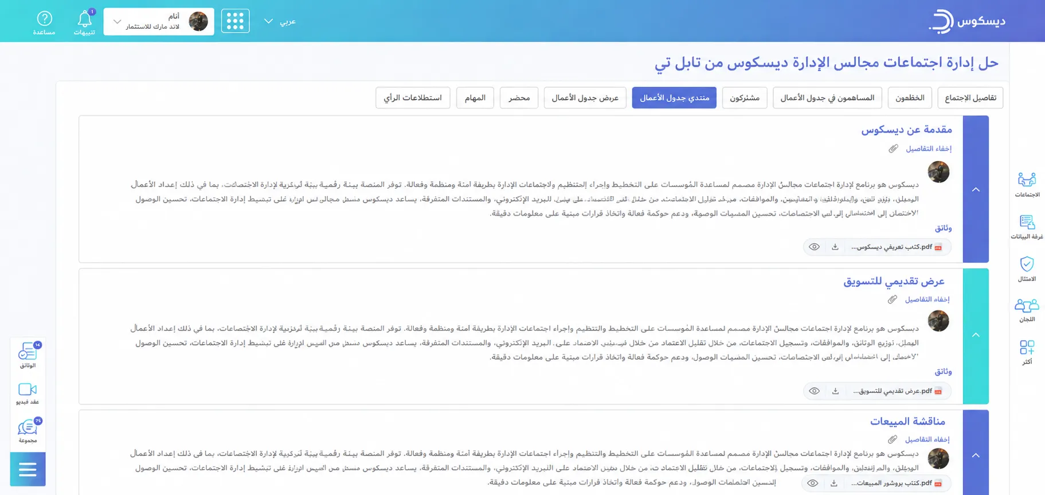The height and width of the screenshot is (495, 1045).
Task: Open غرفة البيانات in the sidebar
Action: (1027, 227)
